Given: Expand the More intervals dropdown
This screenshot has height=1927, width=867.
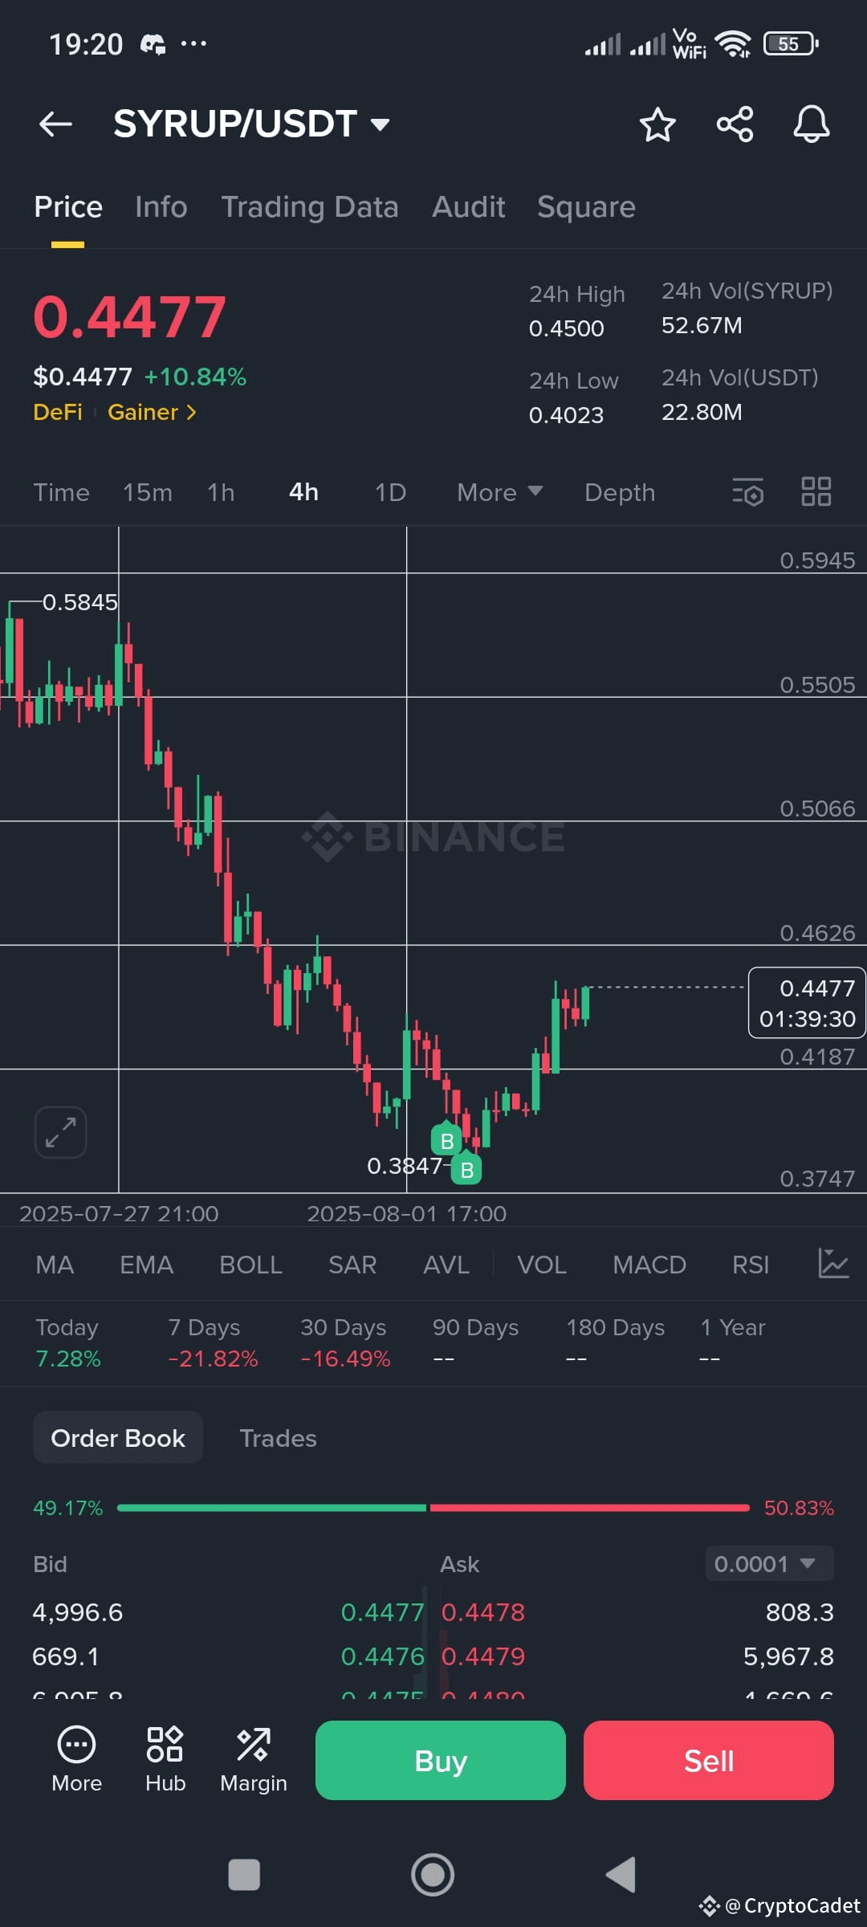Looking at the screenshot, I should coord(499,492).
